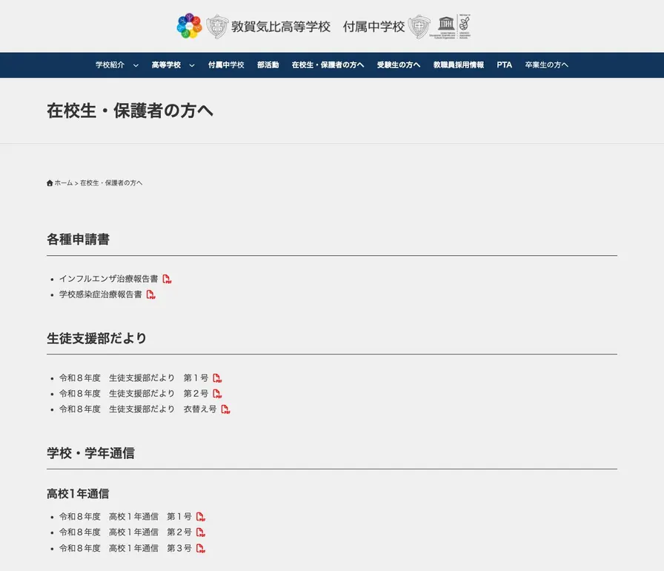Screen dimensions: 664x571
Task: Click the high school shield emblem
Action: (x=217, y=26)
